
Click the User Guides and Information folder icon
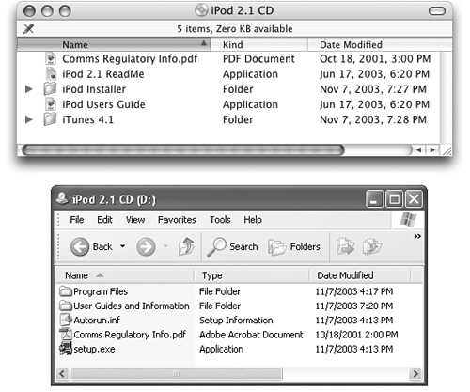pyautogui.click(x=66, y=306)
